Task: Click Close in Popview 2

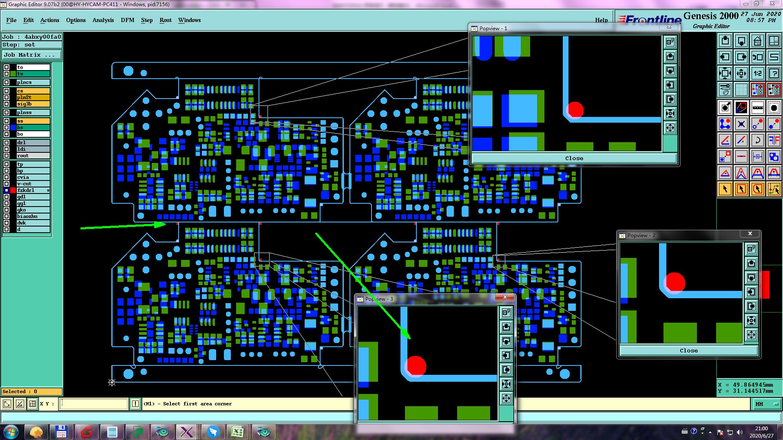Action: tap(688, 350)
